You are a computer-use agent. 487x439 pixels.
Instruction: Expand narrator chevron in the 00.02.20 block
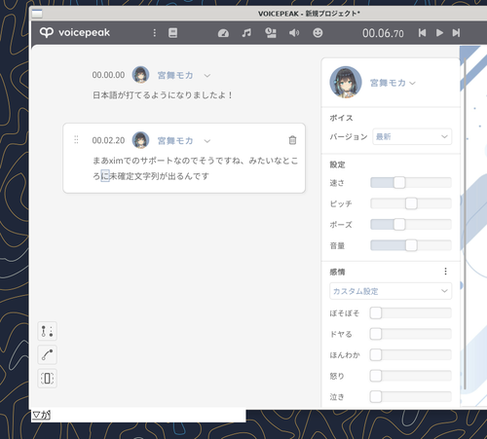coord(207,141)
